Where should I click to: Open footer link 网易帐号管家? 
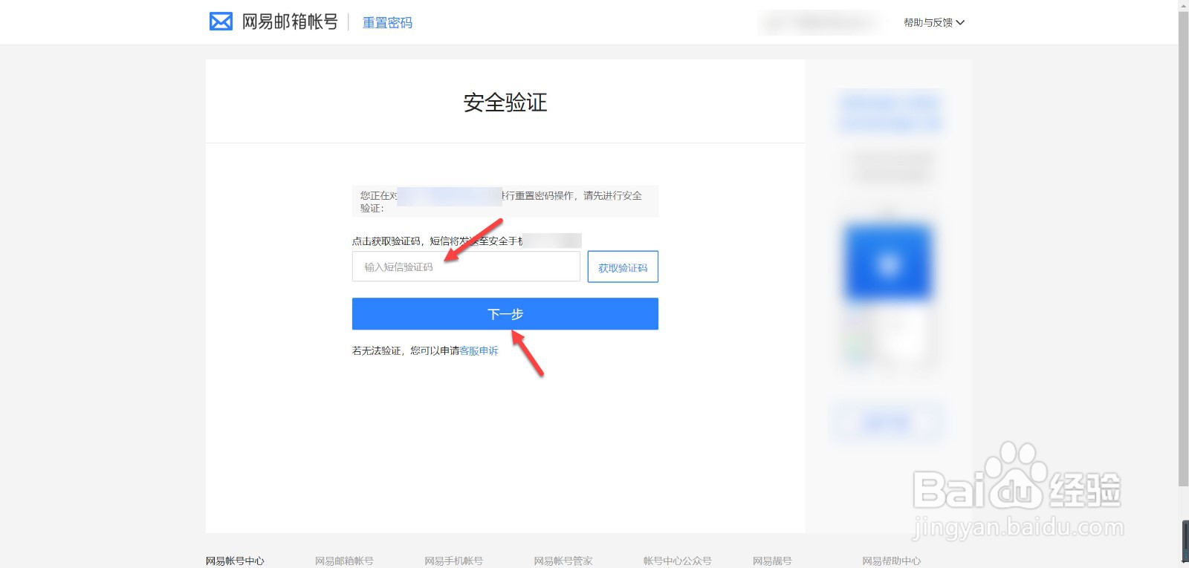[x=563, y=561]
